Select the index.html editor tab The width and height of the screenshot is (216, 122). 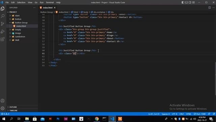pos(48,7)
